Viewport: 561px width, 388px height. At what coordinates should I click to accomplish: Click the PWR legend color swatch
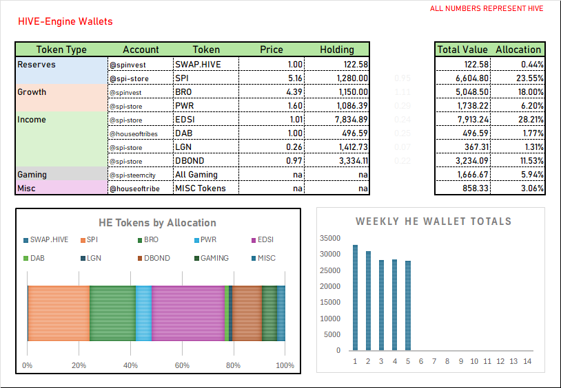click(x=196, y=241)
